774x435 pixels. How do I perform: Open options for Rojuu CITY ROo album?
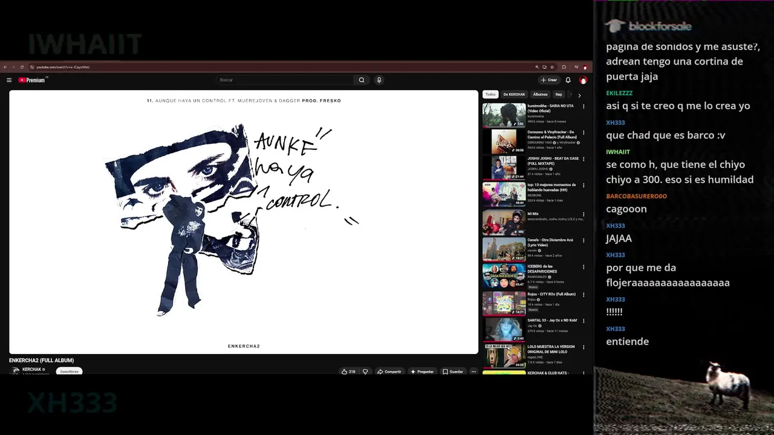point(584,294)
